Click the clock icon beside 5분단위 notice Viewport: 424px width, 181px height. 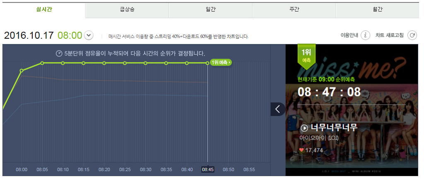[x=59, y=53]
